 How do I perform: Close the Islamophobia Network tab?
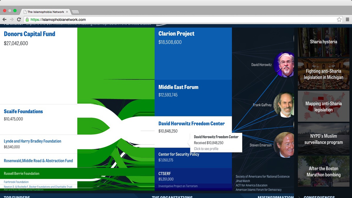[x=67, y=12]
